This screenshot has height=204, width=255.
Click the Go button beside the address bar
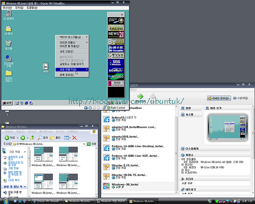[x=92, y=144]
